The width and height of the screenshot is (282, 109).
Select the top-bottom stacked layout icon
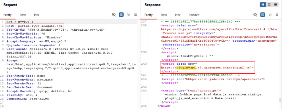tap(269, 4)
